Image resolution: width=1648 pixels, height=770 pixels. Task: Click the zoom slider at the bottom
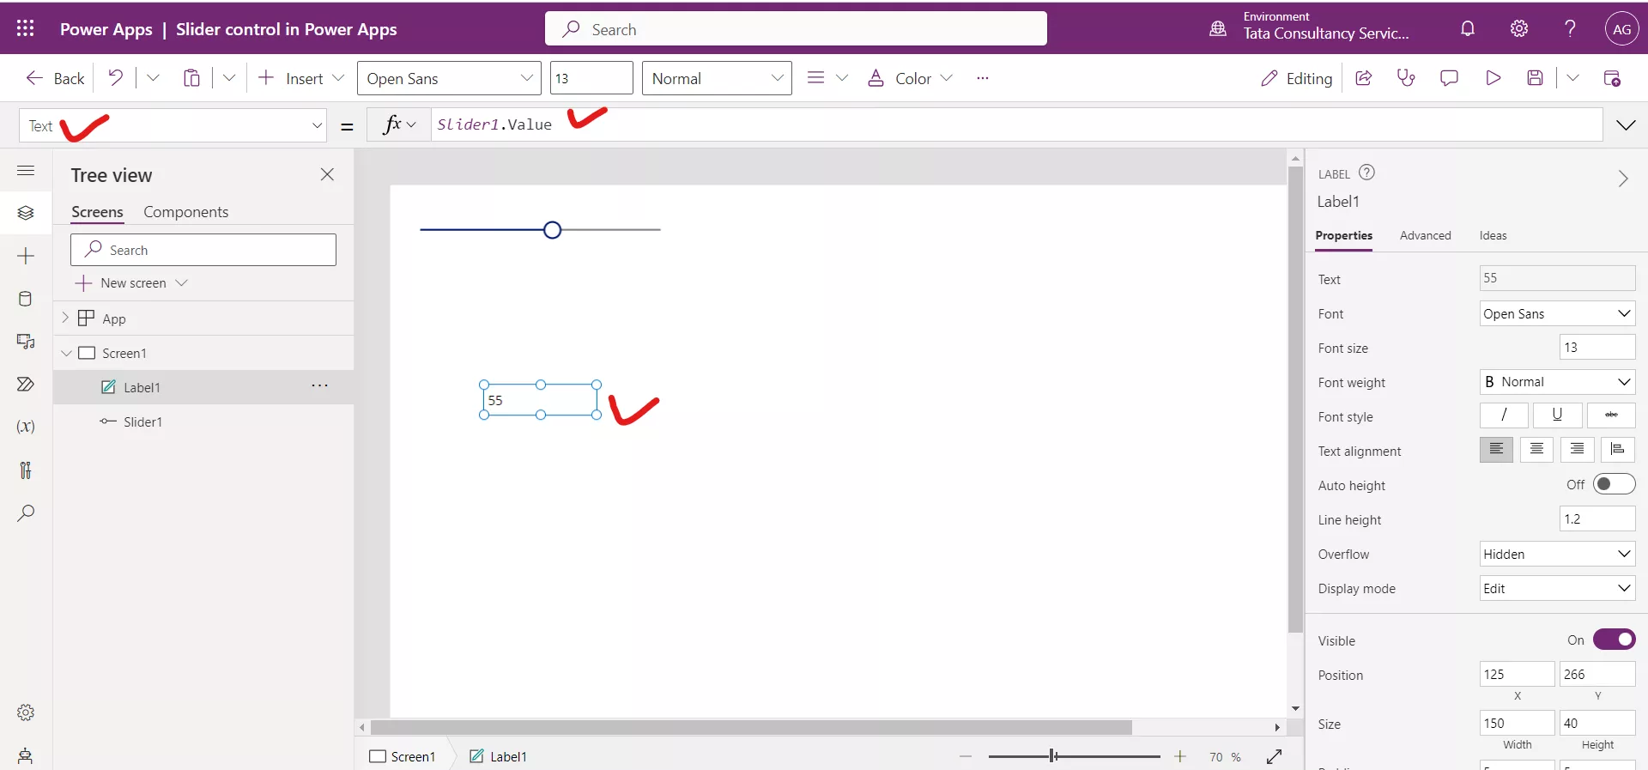[x=1074, y=756]
